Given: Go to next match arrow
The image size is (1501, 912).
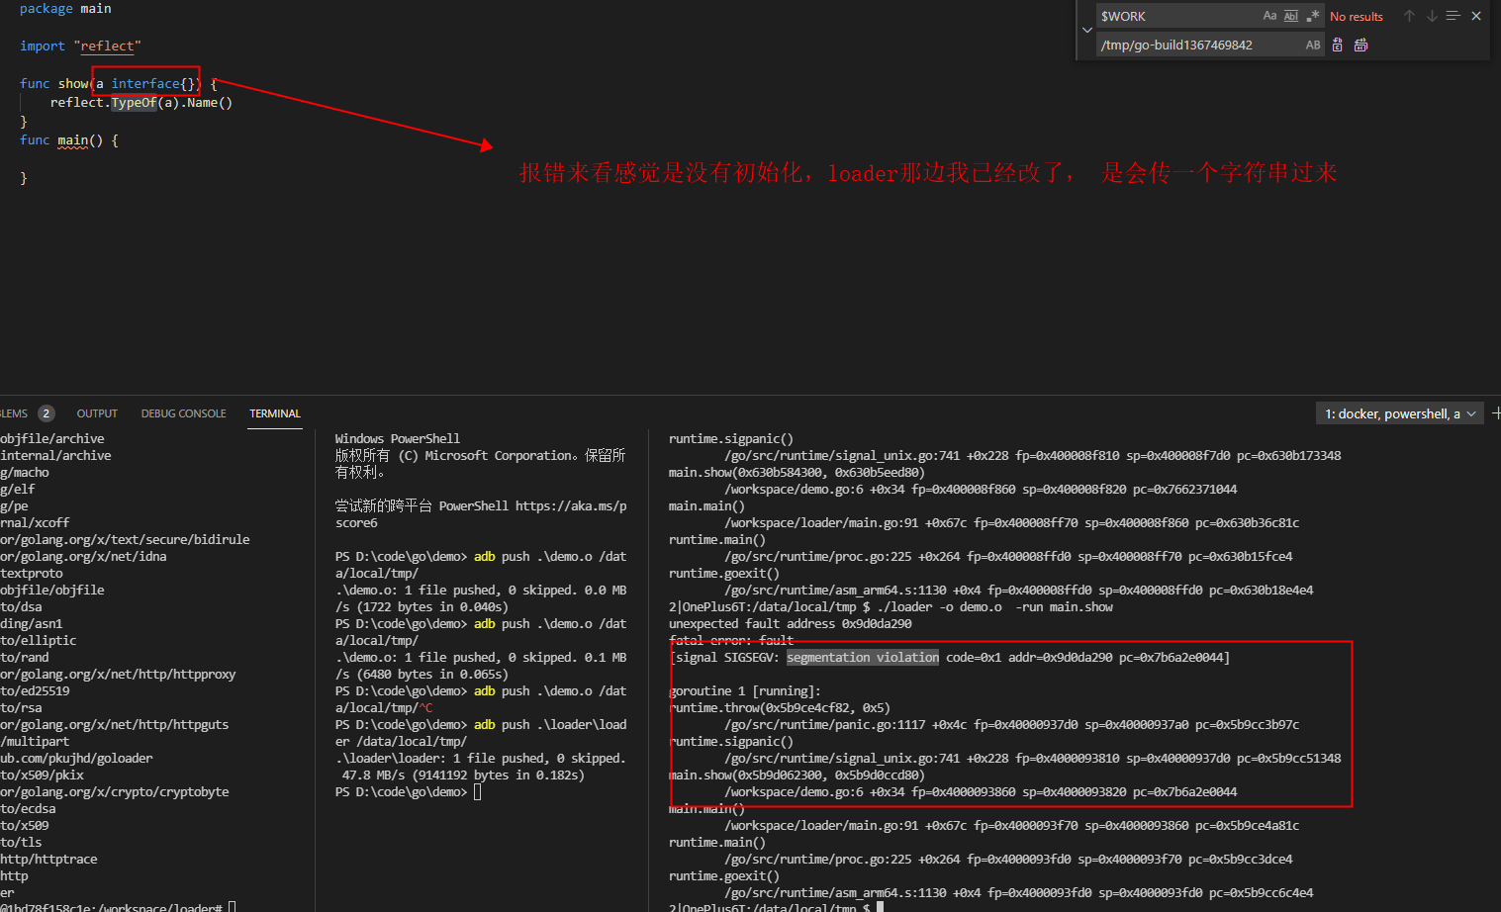Looking at the screenshot, I should coord(1431,16).
